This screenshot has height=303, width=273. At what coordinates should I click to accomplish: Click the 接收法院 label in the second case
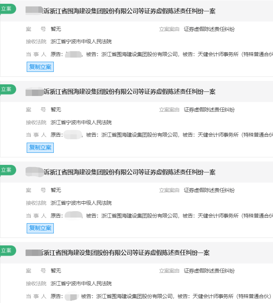click(36, 122)
